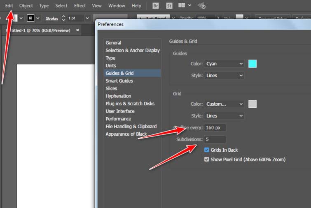Adjust the stroke weight stepper arrows
Image resolution: width=311 pixels, height=208 pixels.
click(63, 18)
